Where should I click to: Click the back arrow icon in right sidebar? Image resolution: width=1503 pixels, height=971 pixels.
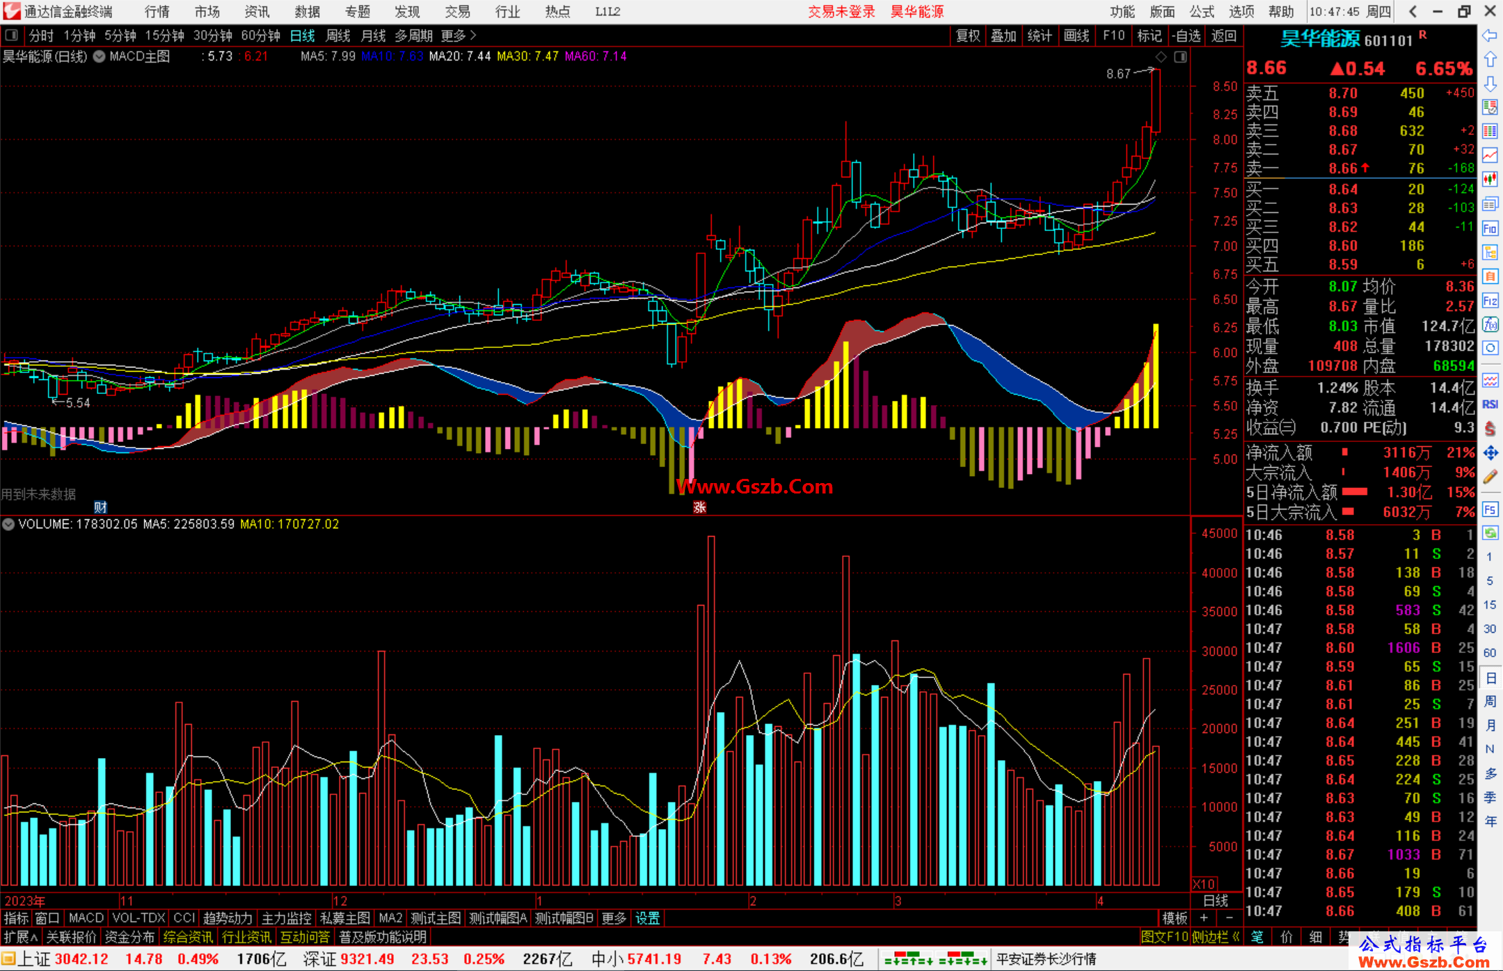pyautogui.click(x=1490, y=35)
